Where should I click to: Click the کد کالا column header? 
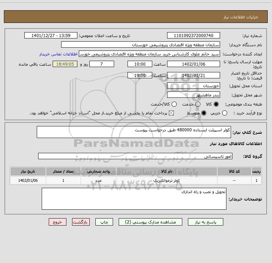234,171
